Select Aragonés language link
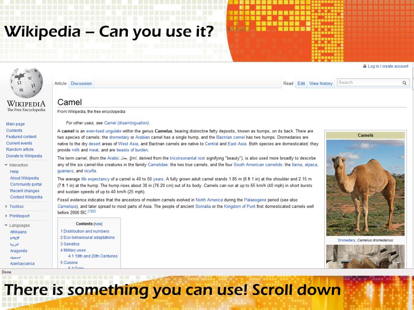 (x=19, y=251)
